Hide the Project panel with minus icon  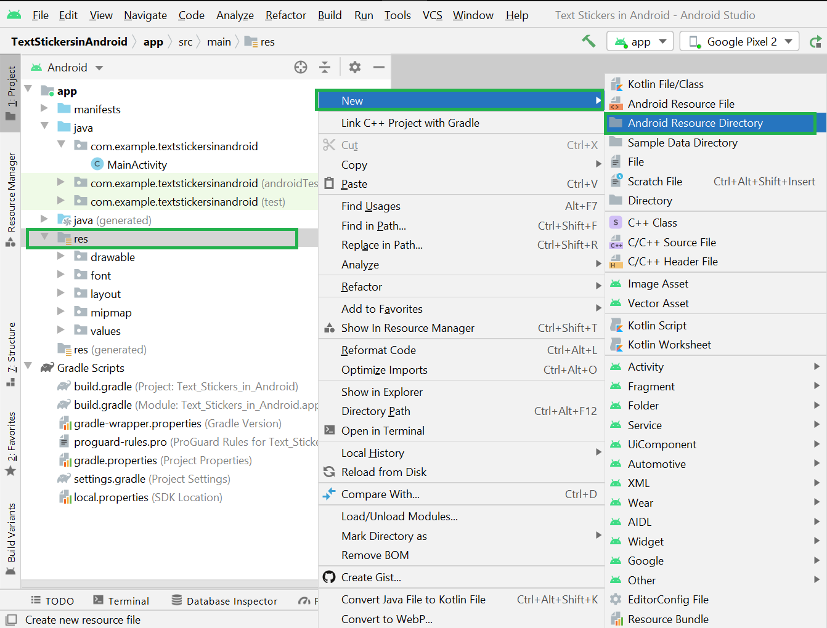(379, 67)
